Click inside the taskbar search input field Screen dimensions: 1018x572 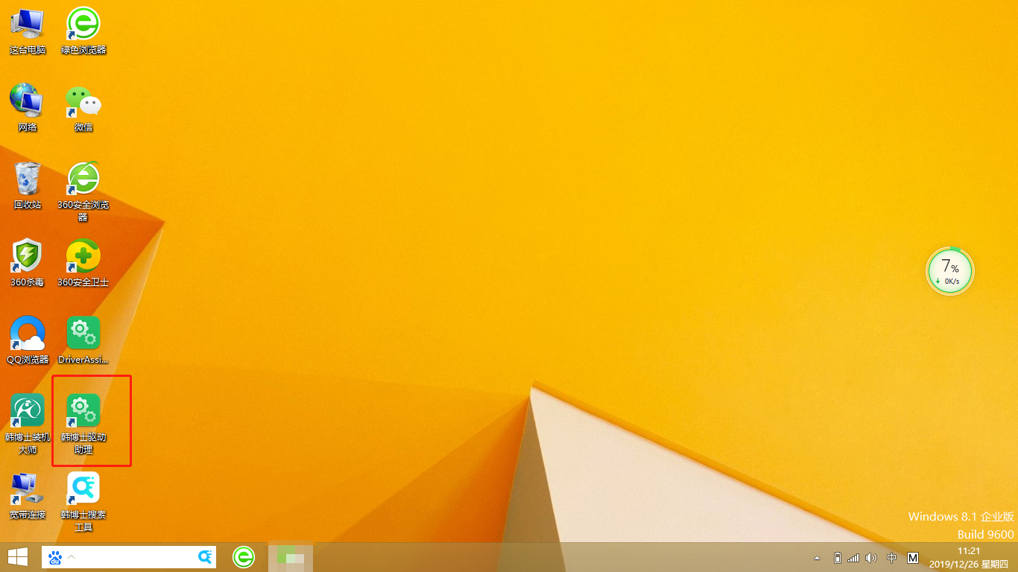click(x=134, y=557)
